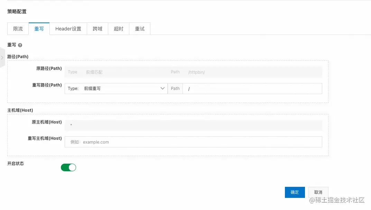Expand the collapsed left side panel arrow
The width and height of the screenshot is (371, 210).
click(x=2, y=57)
